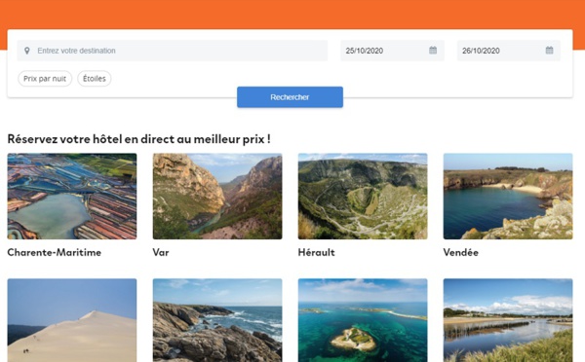Click the Var label link
Image resolution: width=585 pixels, height=362 pixels.
[x=161, y=252]
